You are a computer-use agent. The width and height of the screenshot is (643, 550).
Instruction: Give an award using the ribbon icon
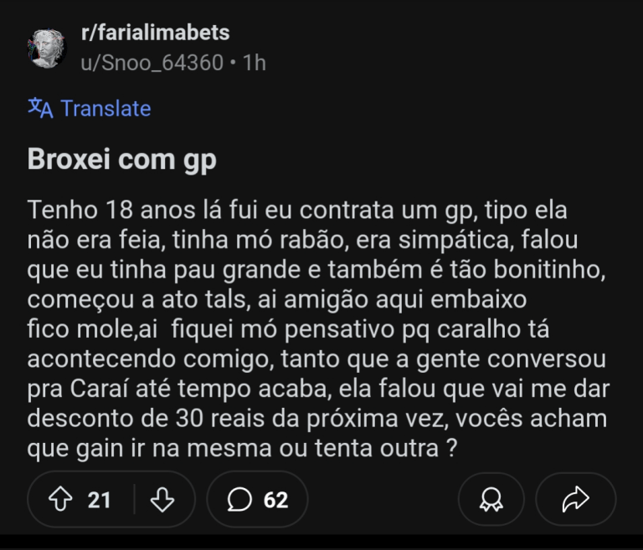tap(490, 499)
